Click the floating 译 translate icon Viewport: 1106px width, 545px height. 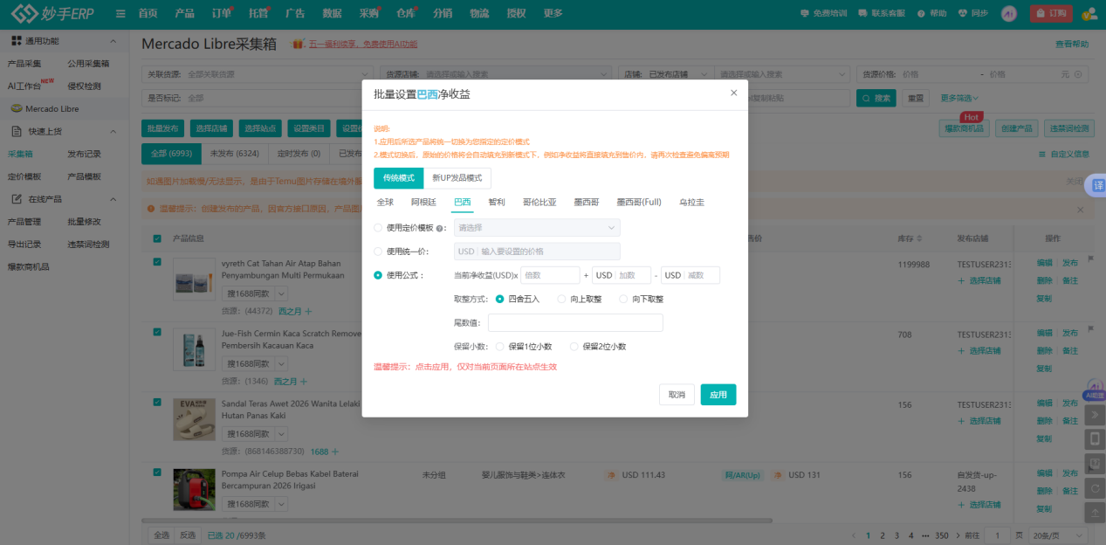[1097, 186]
